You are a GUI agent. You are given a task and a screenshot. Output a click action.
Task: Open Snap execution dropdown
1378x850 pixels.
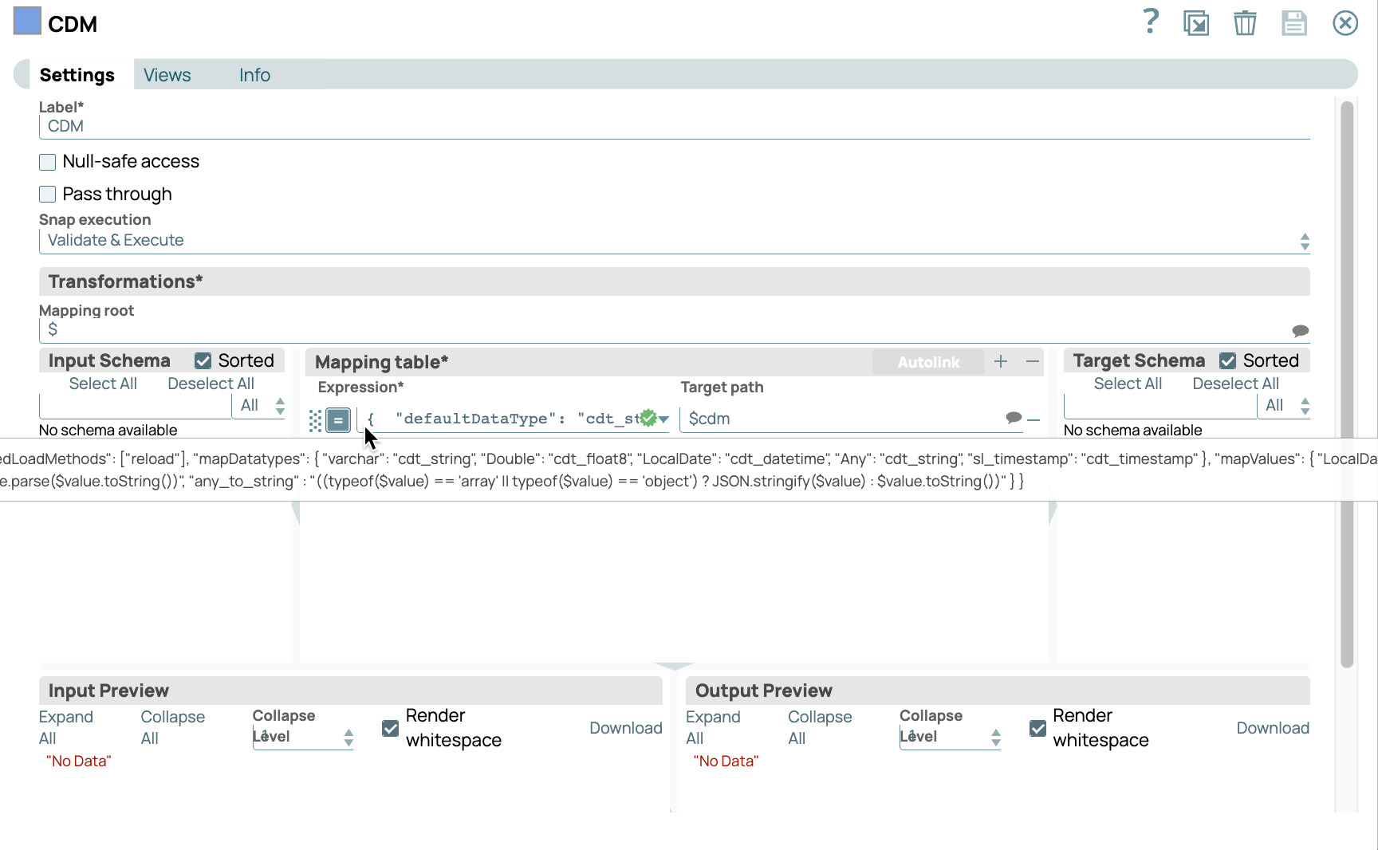point(674,241)
